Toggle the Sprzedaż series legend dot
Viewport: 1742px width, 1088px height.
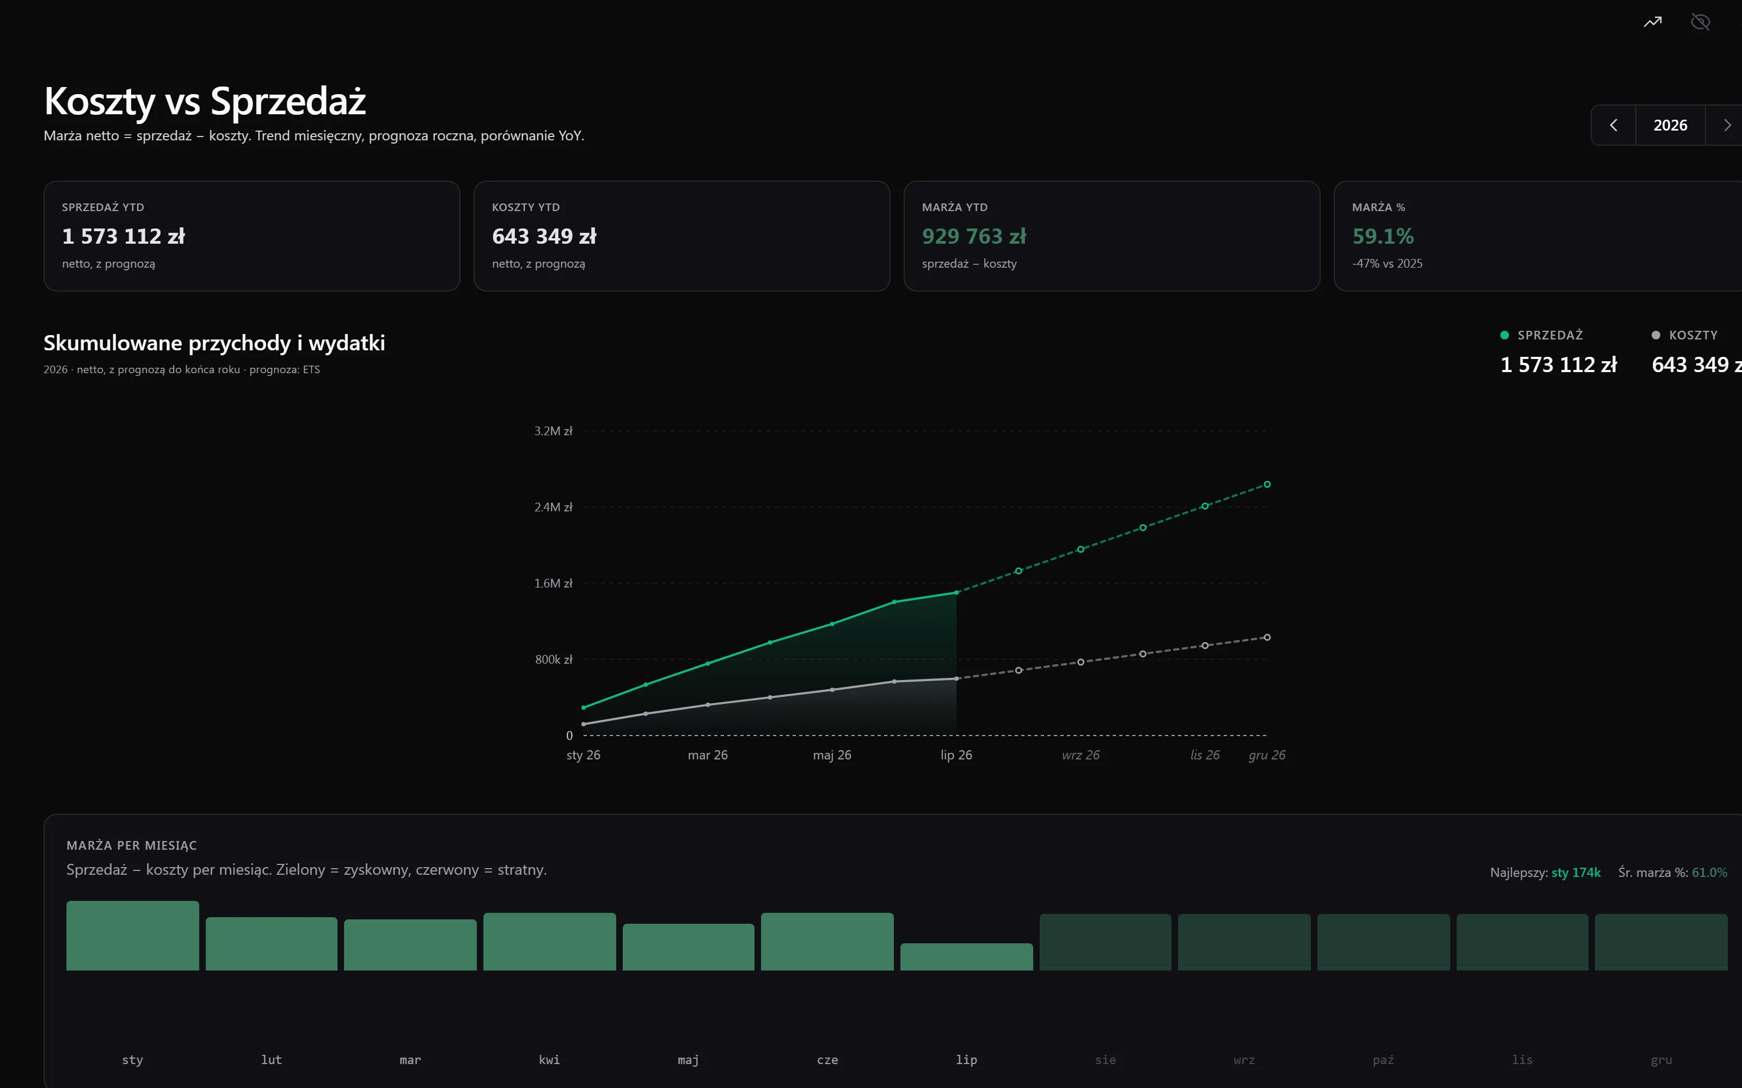[1505, 335]
